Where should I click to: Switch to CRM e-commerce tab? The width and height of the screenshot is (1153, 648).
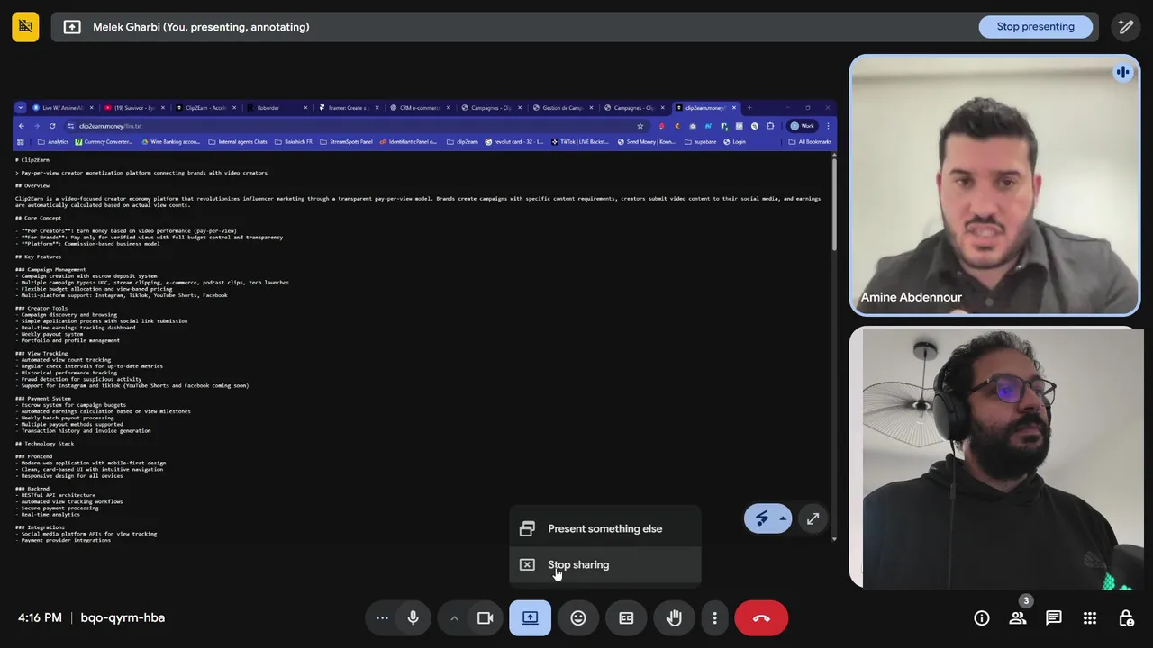[421, 108]
